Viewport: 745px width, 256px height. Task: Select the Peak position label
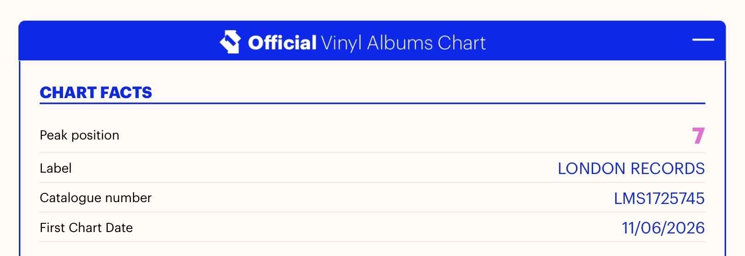pyautogui.click(x=80, y=135)
